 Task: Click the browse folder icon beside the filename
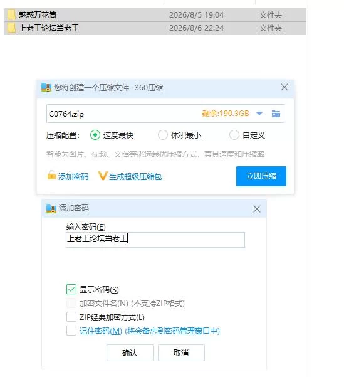(x=276, y=114)
